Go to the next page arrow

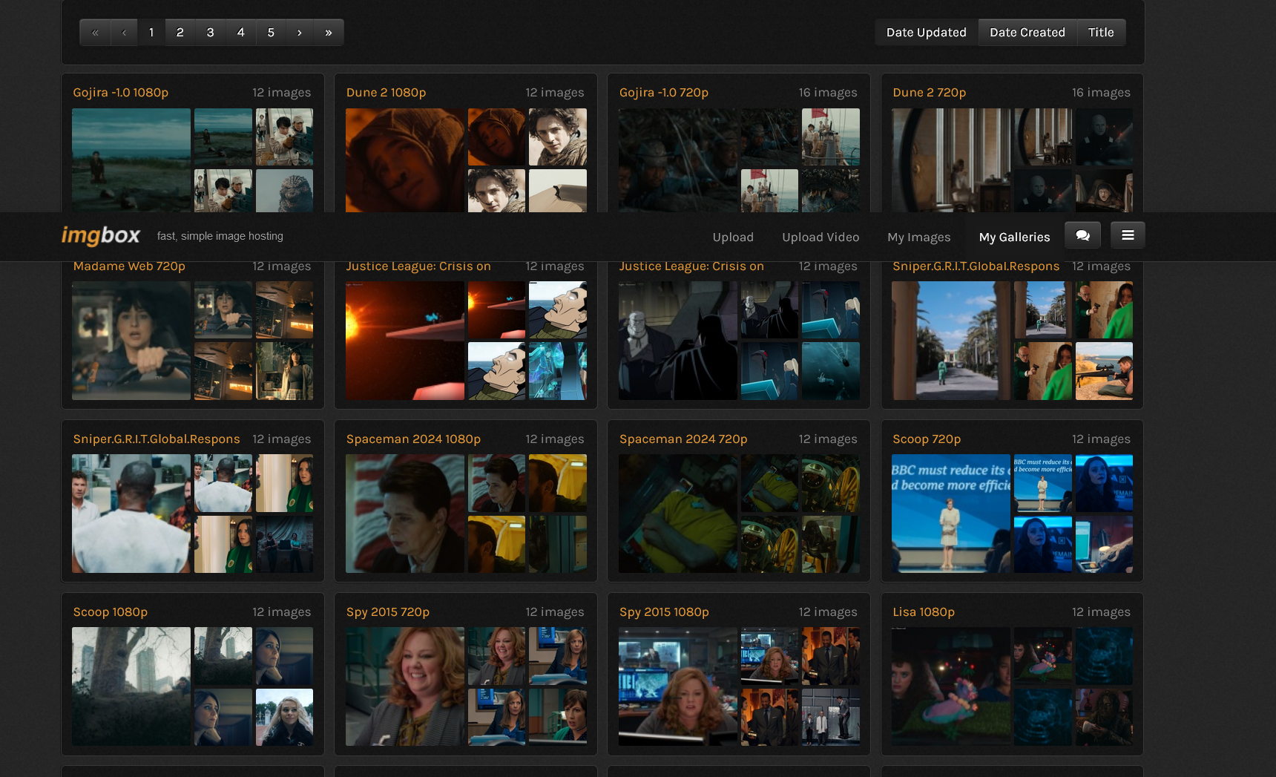tap(299, 33)
